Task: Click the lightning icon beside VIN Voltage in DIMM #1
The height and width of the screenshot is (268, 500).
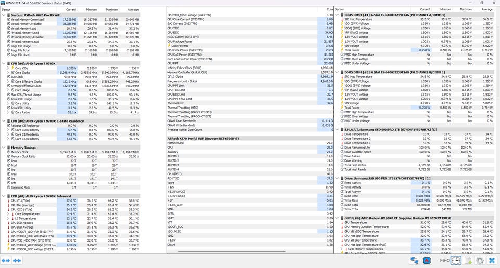Action: tap(342, 46)
